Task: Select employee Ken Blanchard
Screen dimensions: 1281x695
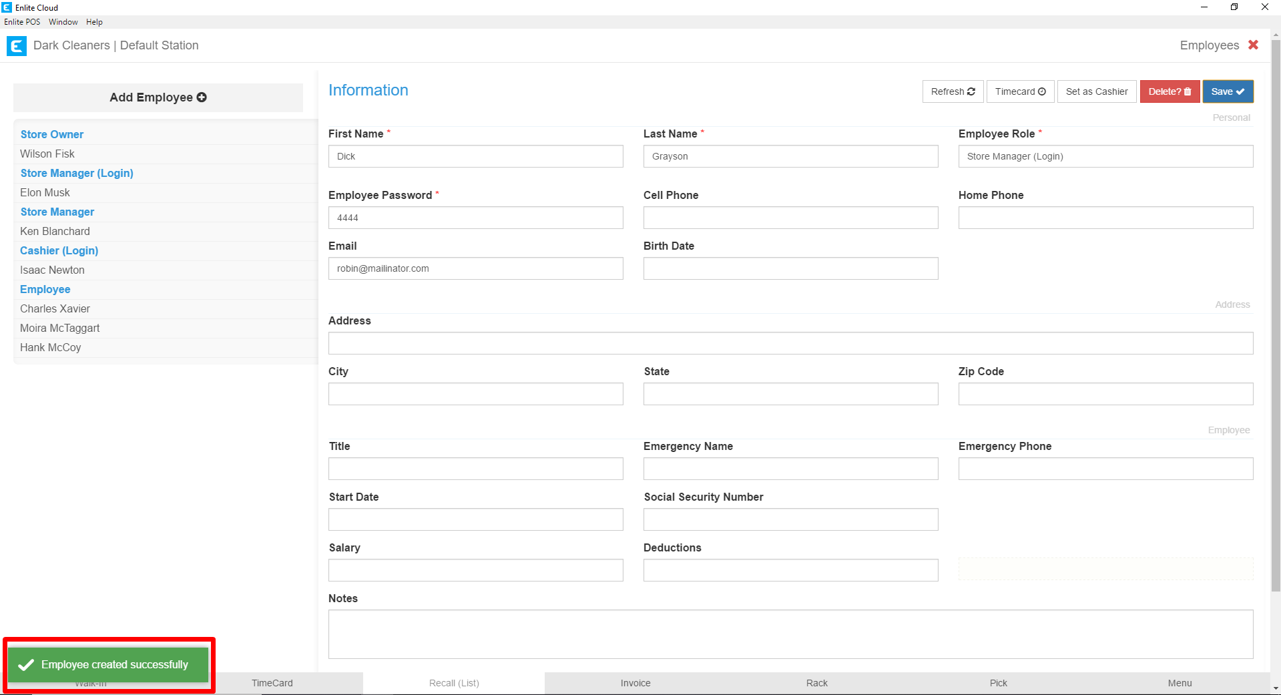Action: 166,232
